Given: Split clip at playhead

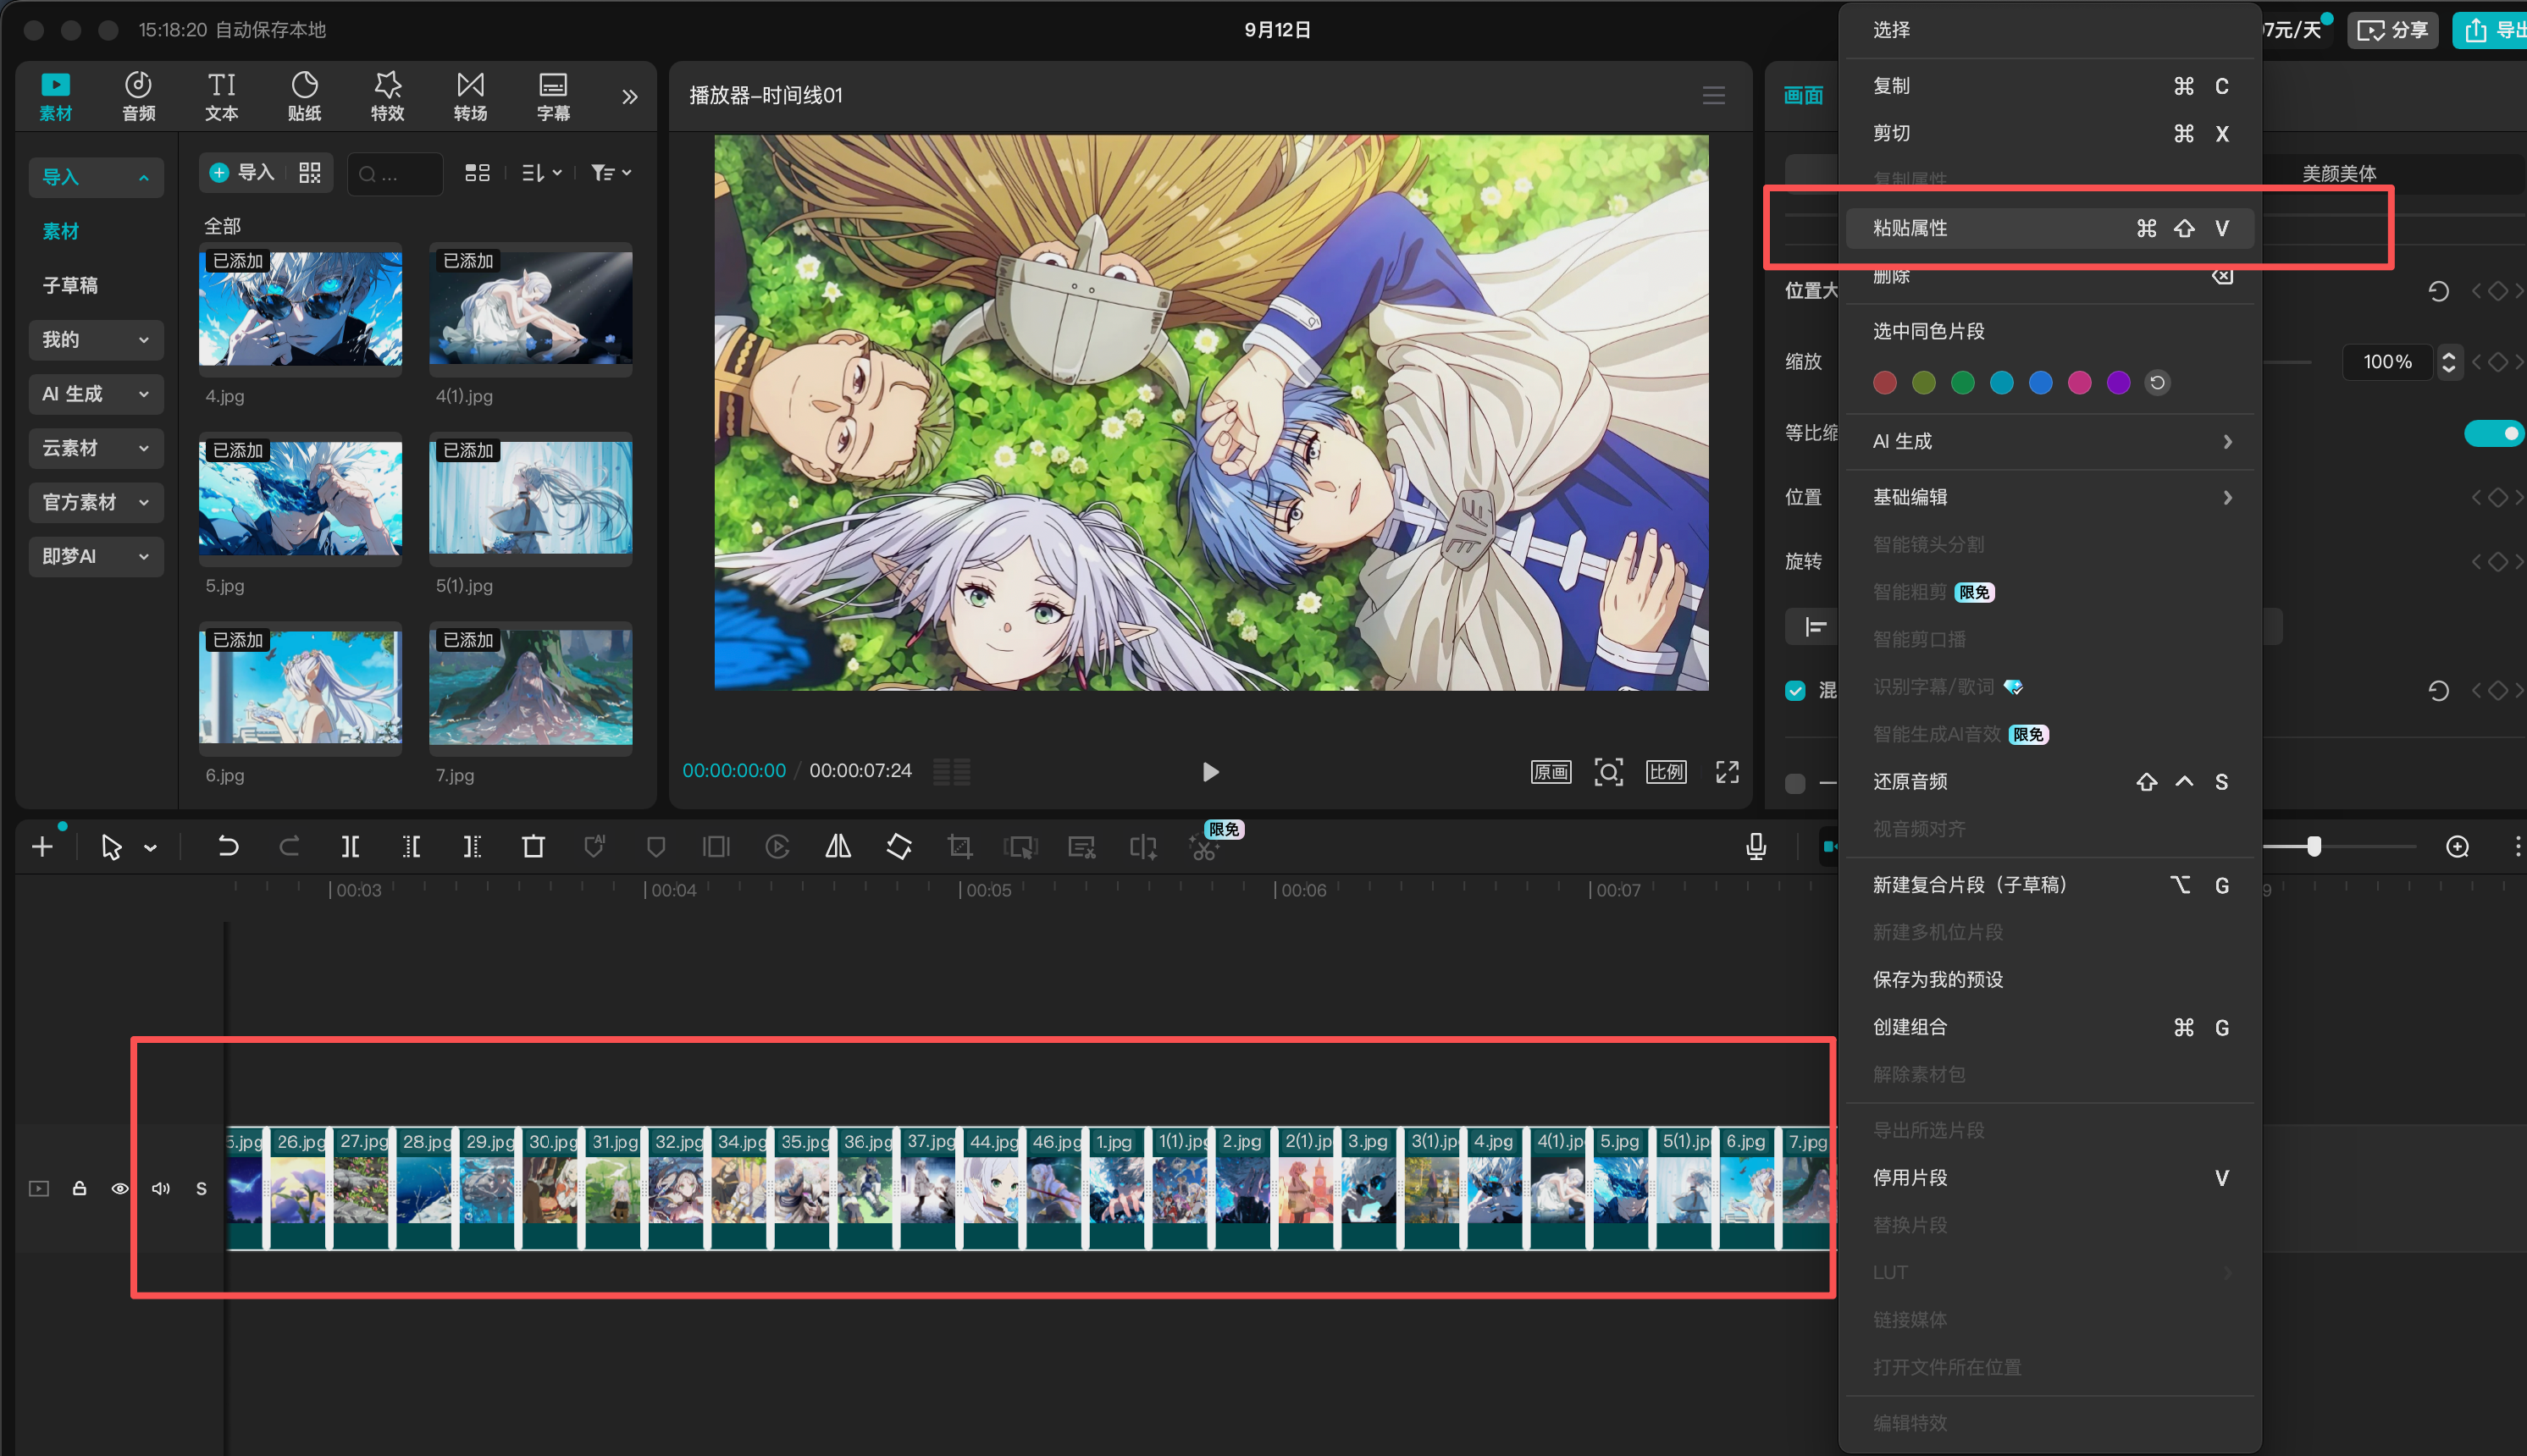Looking at the screenshot, I should pos(350,847).
